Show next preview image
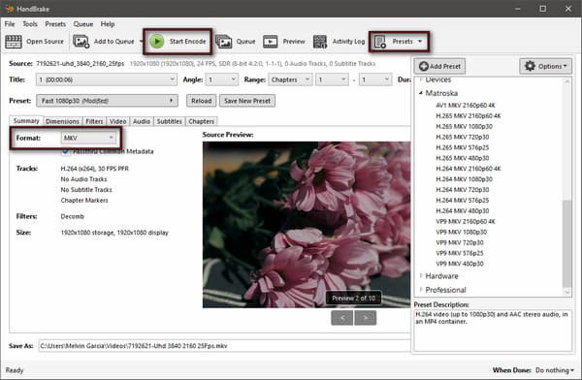Image resolution: width=582 pixels, height=380 pixels. point(366,318)
